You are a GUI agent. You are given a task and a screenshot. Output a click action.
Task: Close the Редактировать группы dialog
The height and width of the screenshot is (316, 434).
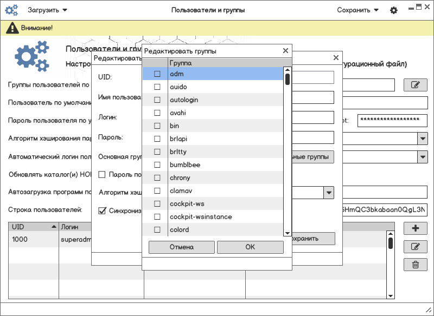[x=285, y=51]
